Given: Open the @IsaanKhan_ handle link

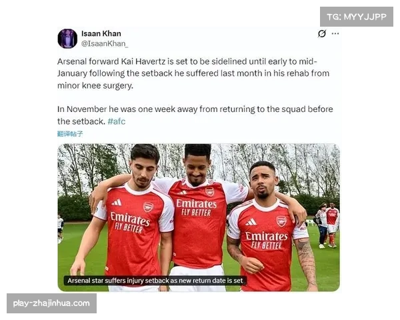Looking at the screenshot, I should (x=105, y=43).
